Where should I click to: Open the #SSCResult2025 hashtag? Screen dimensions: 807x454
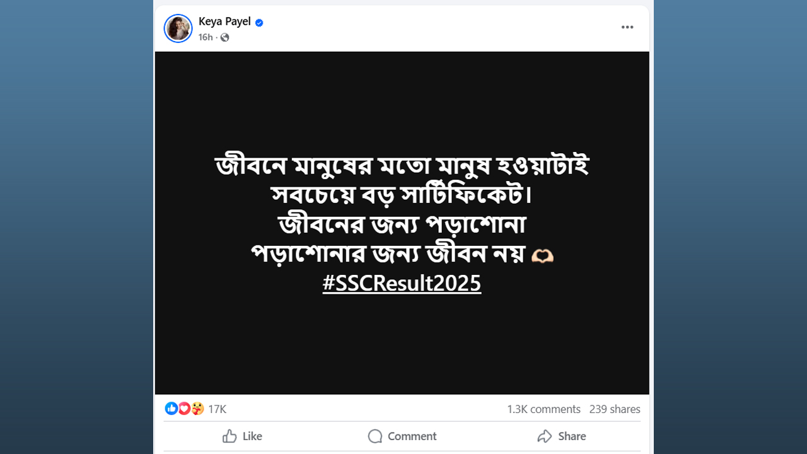coord(402,284)
